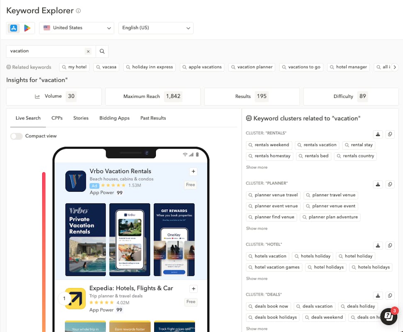The width and height of the screenshot is (403, 332).
Task: Switch to the Google Play store icon
Action: [x=27, y=28]
